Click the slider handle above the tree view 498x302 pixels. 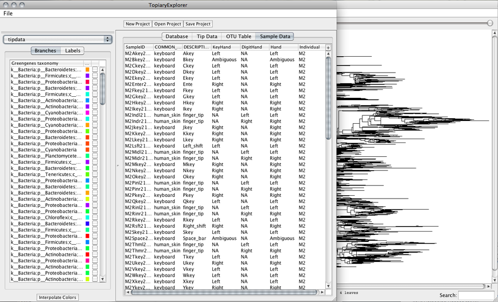490,23
